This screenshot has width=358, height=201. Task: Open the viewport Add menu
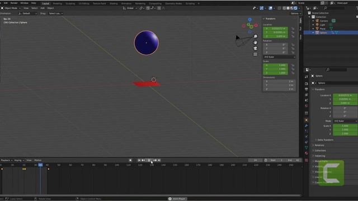coord(43,8)
